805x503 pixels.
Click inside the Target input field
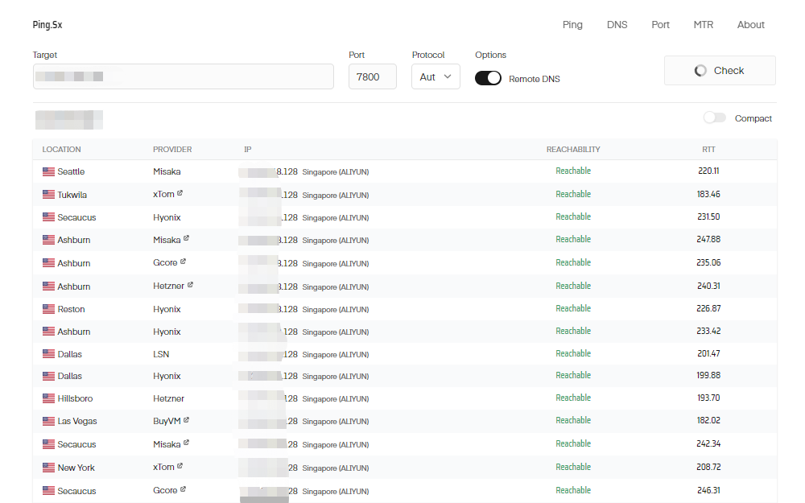tap(183, 76)
